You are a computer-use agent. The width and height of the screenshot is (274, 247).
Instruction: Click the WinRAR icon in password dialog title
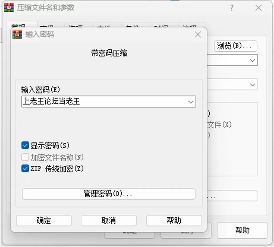tap(17, 35)
